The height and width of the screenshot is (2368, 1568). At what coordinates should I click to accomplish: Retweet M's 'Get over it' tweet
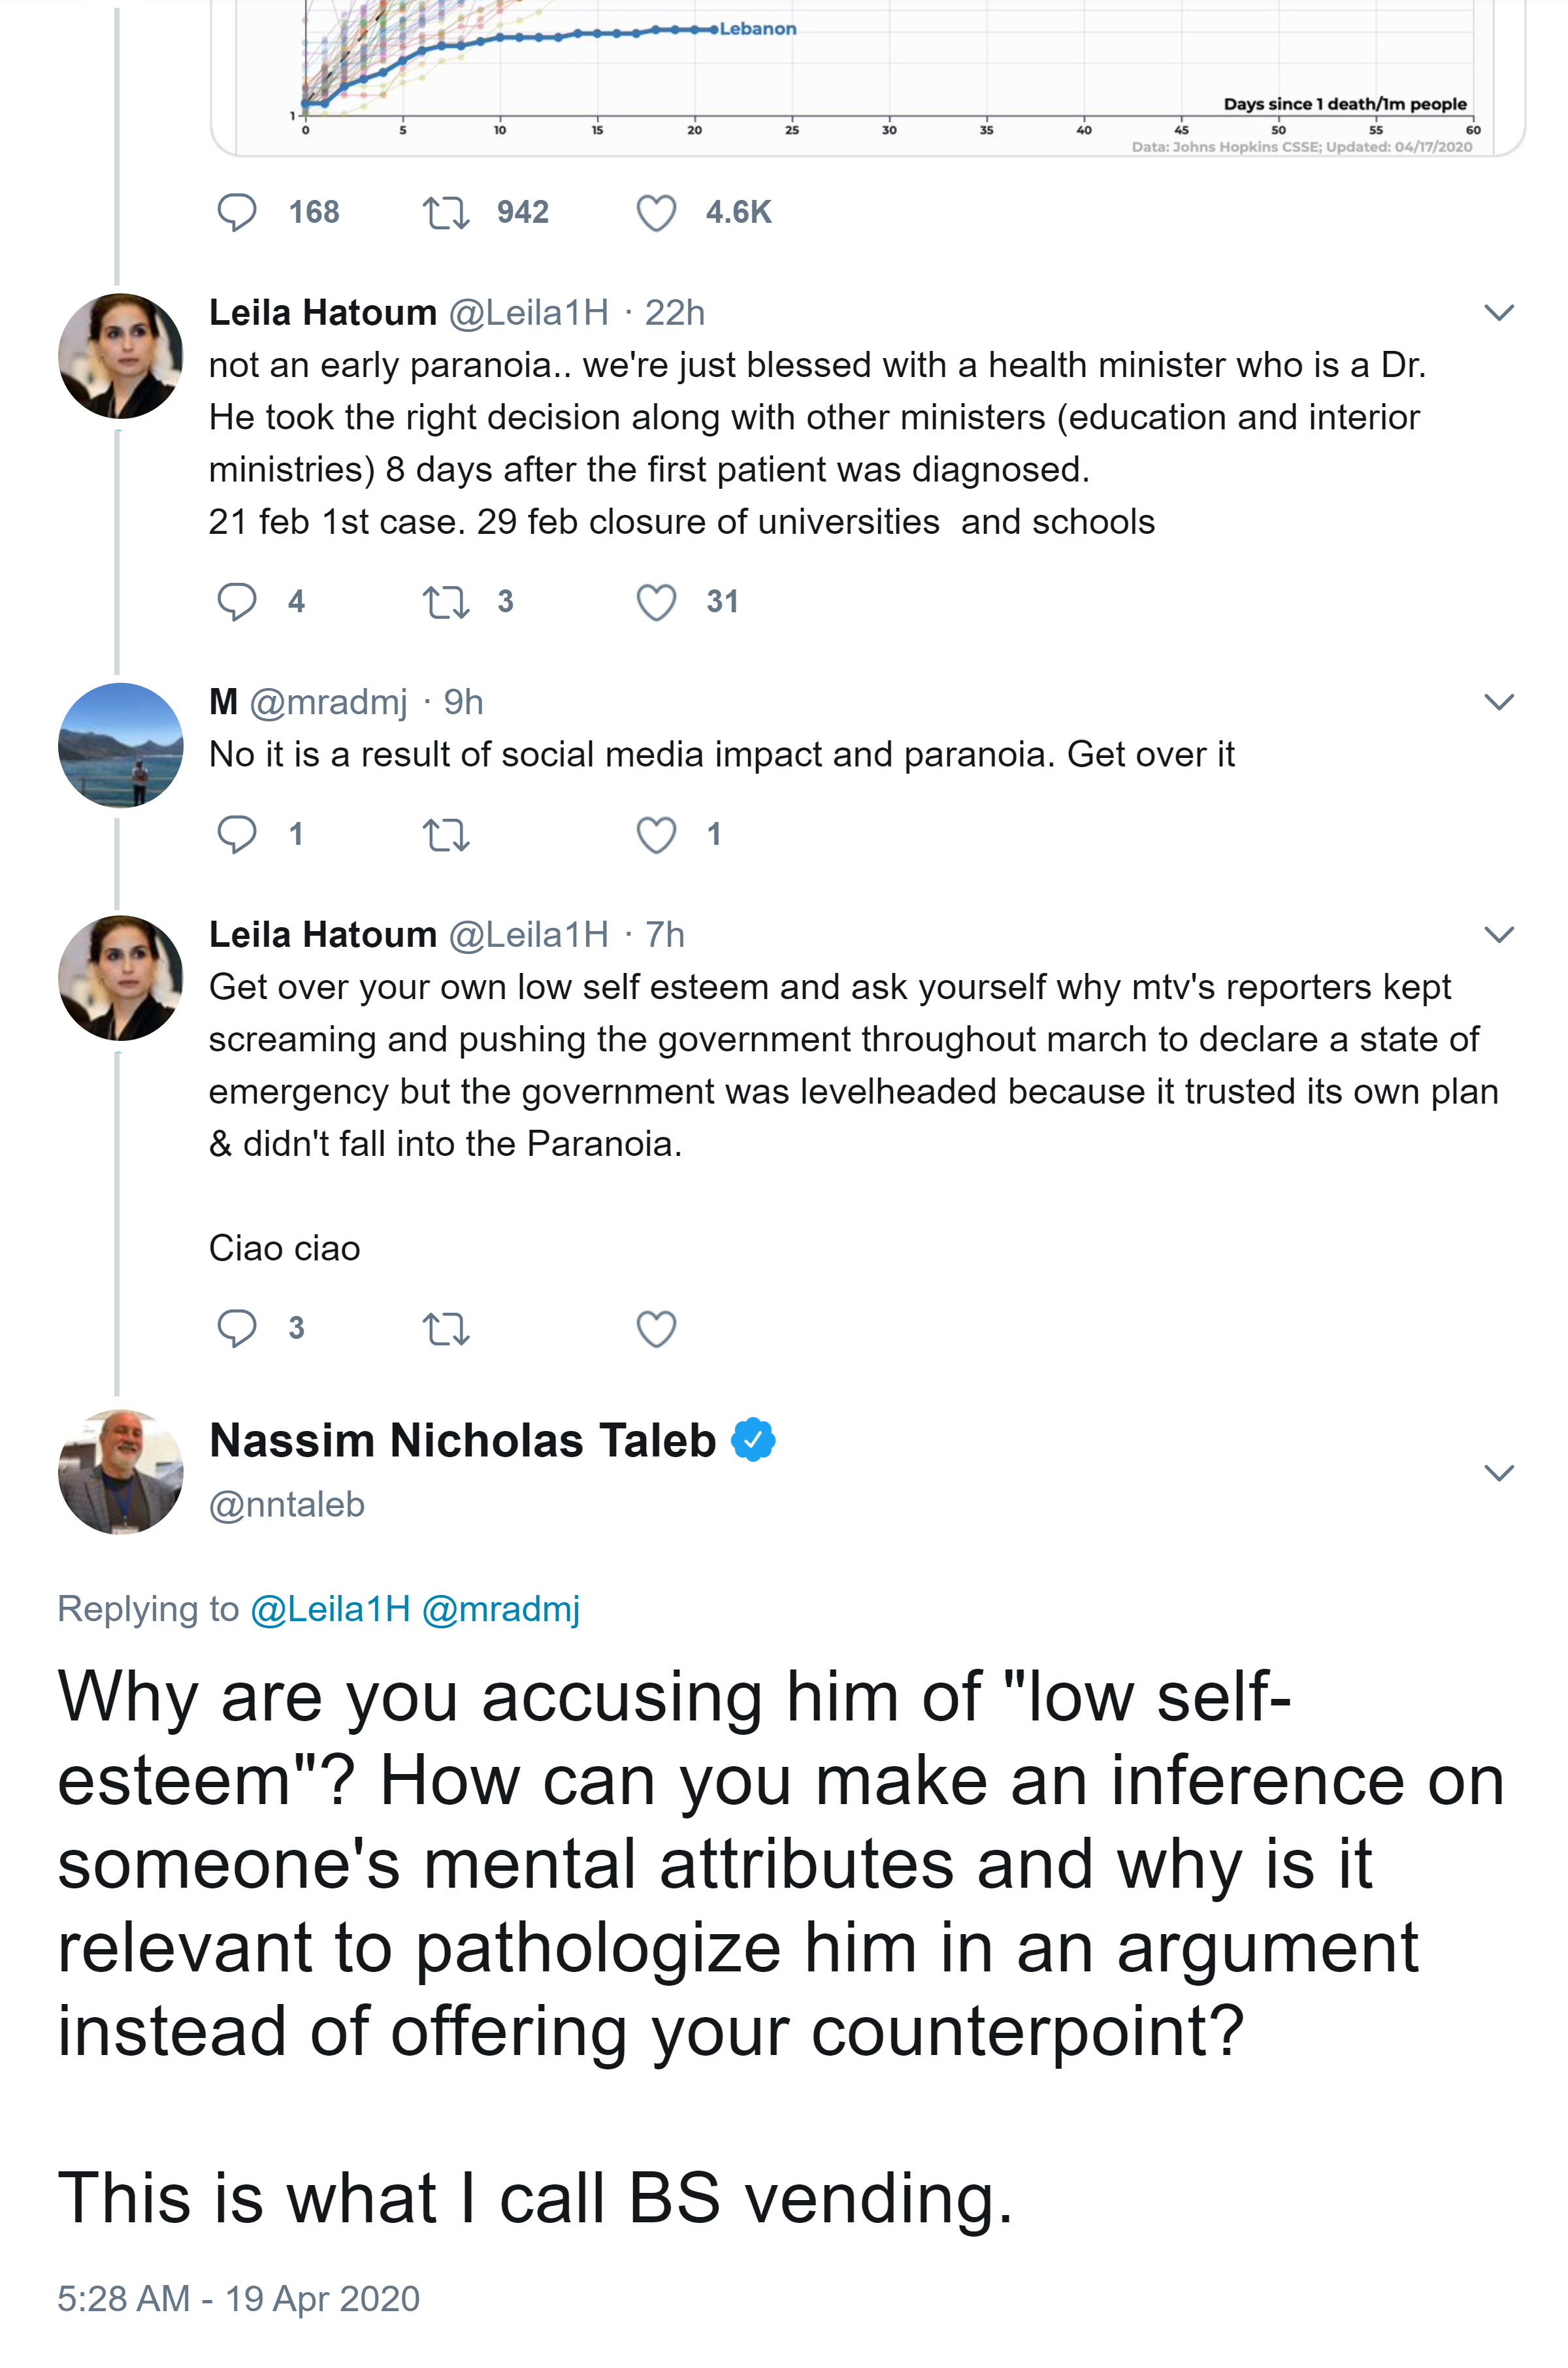click(x=445, y=834)
